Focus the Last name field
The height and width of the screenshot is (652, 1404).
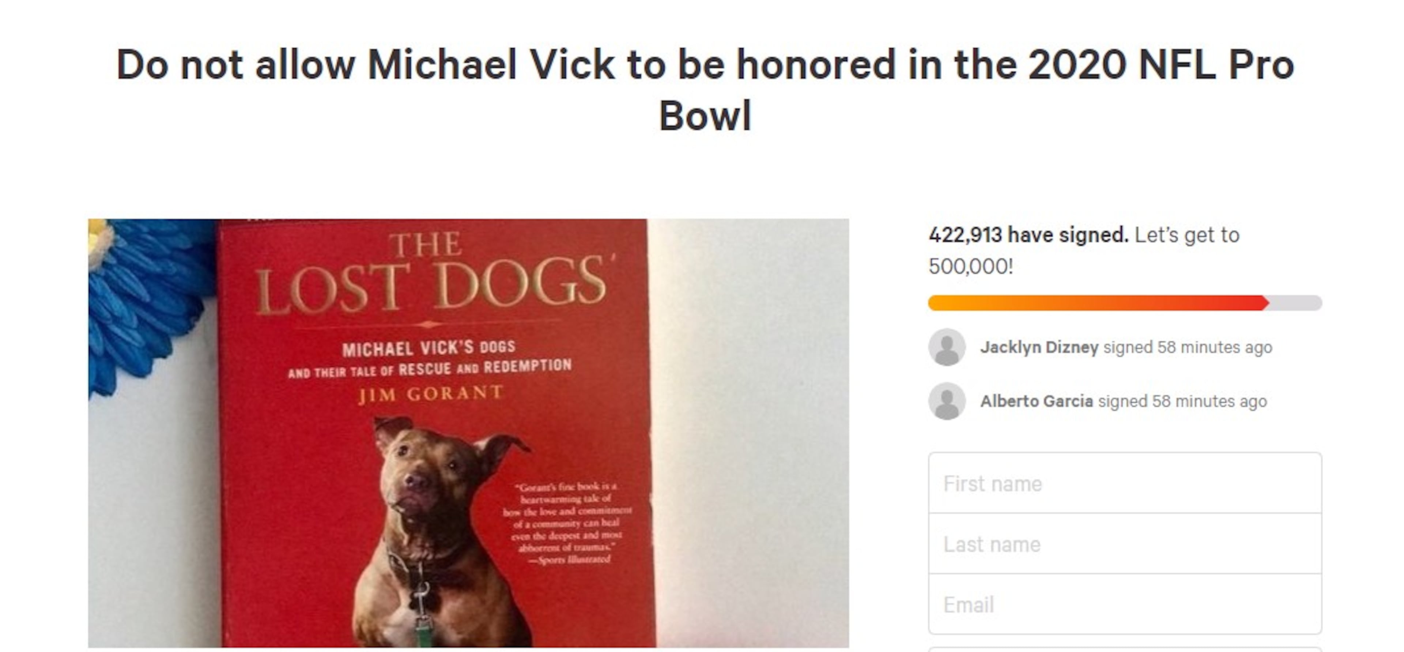[x=1124, y=544]
